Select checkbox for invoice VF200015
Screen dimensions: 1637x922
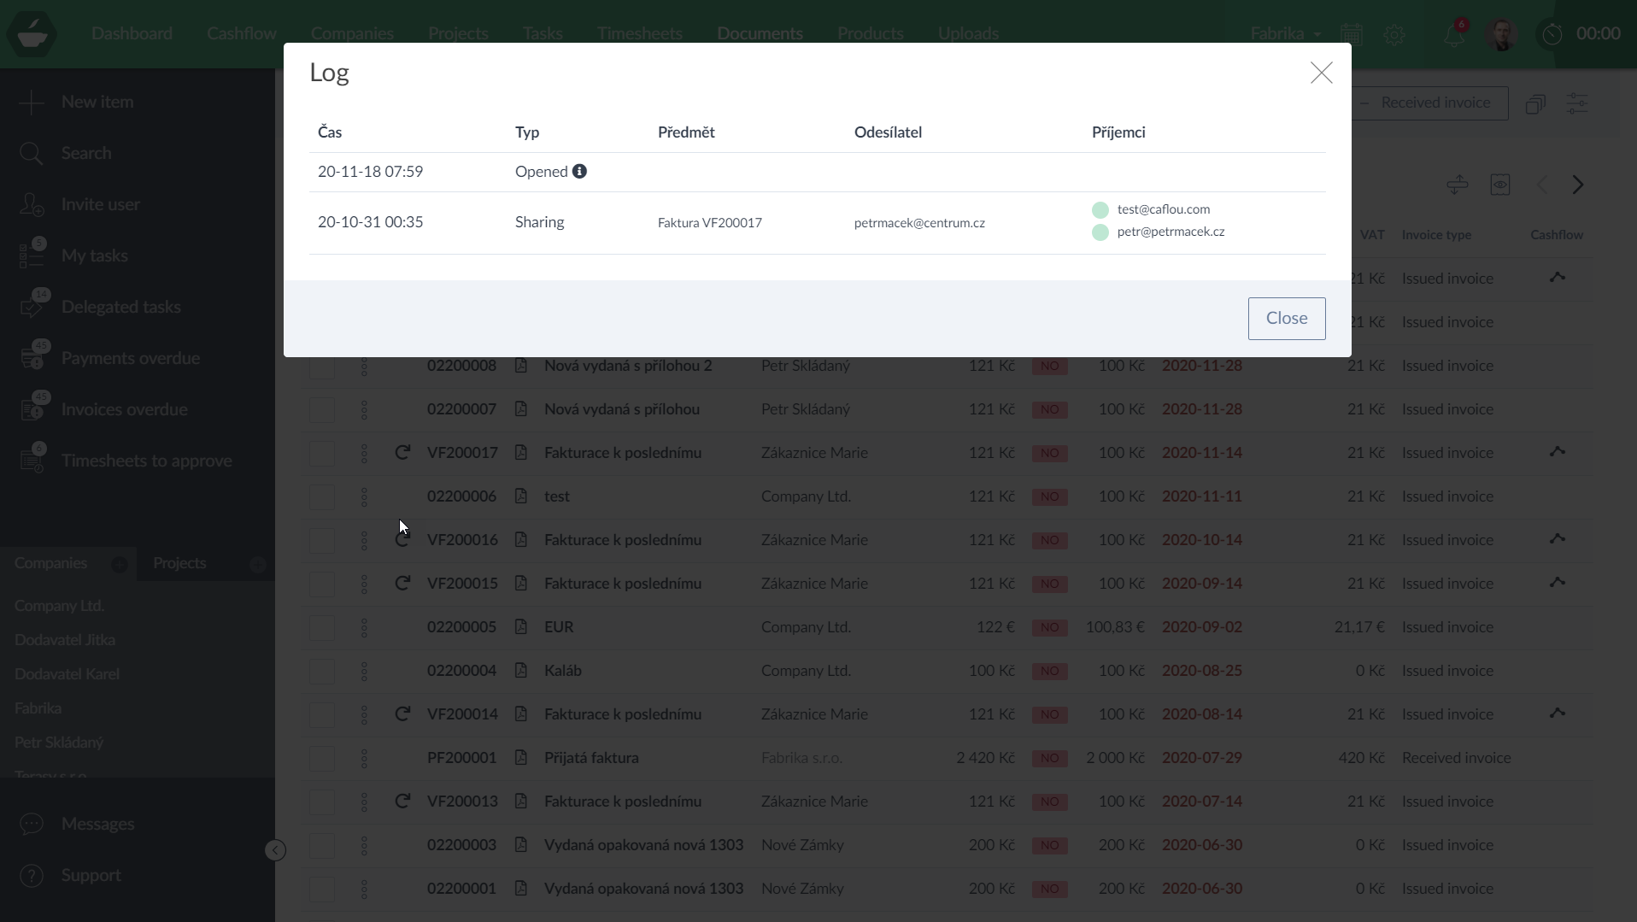(322, 584)
